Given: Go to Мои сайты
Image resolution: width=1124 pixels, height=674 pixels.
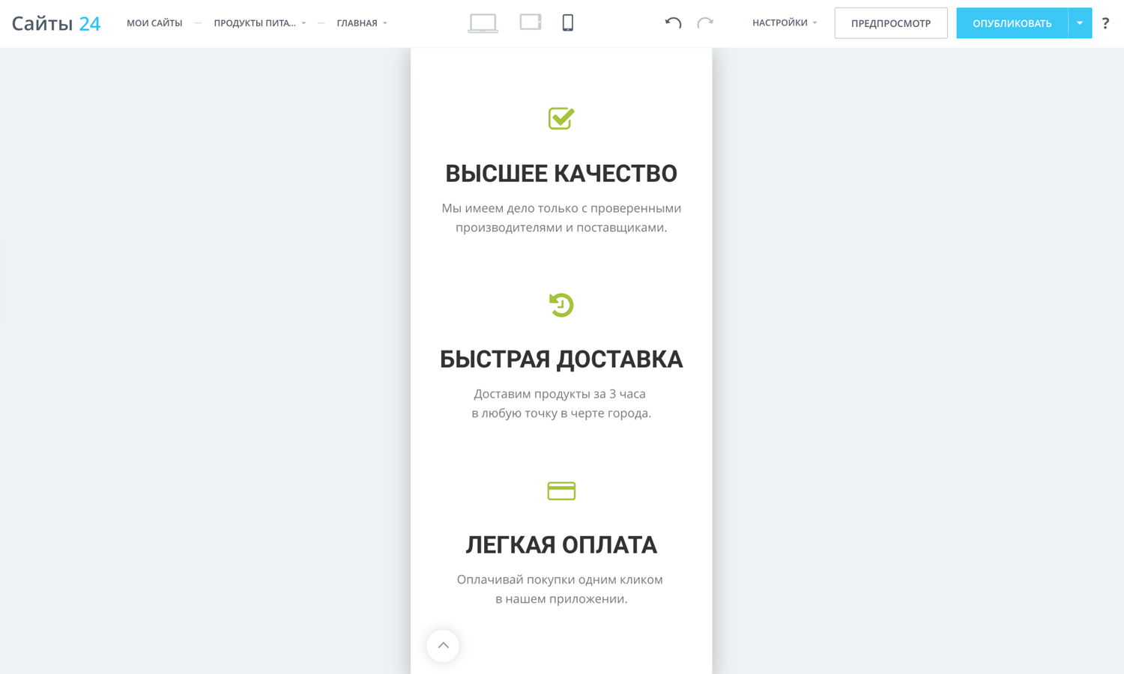Looking at the screenshot, I should 154,23.
